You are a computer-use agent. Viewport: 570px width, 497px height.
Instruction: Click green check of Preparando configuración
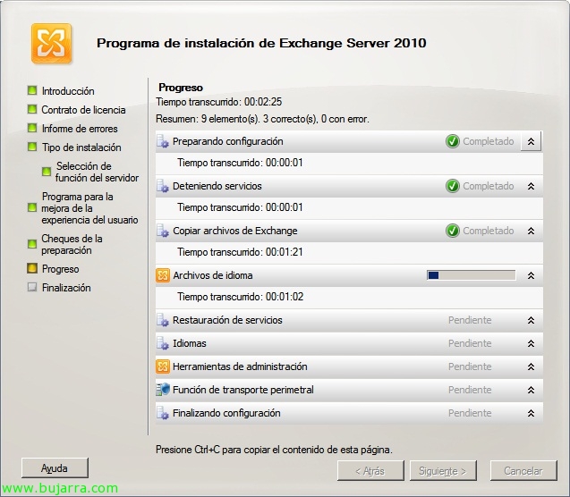point(452,141)
